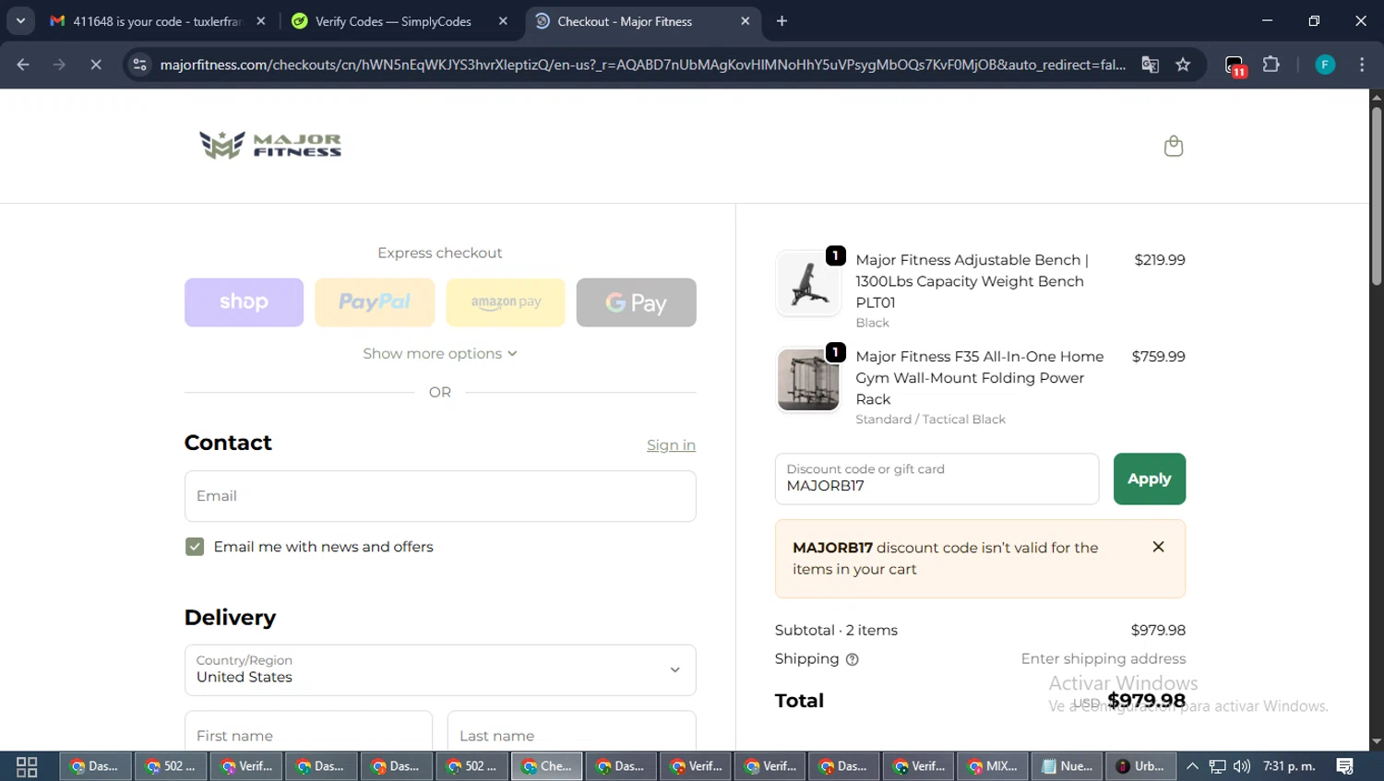Close the Gmail 411648 code tab

[x=261, y=21]
